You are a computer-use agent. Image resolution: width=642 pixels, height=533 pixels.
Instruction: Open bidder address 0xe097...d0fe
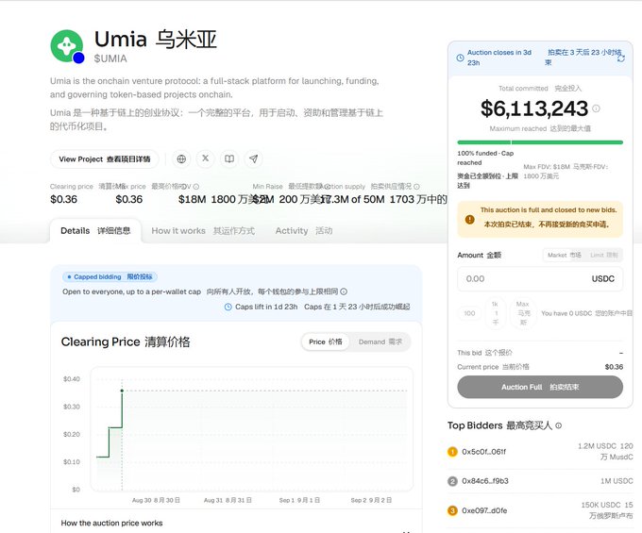pyautogui.click(x=484, y=510)
